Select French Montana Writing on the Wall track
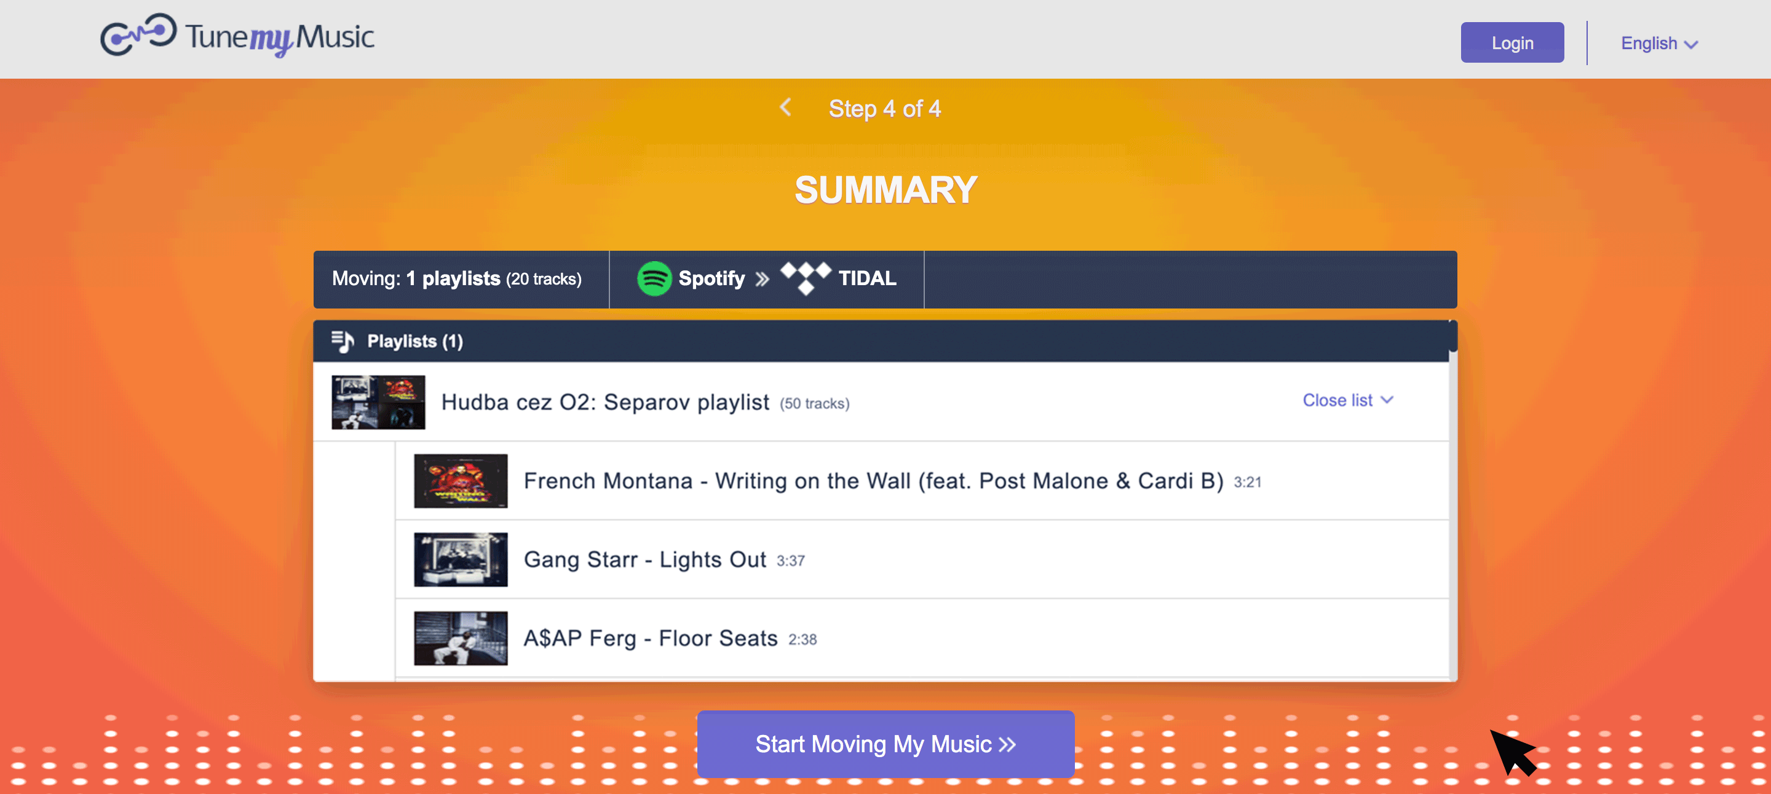1771x794 pixels. coord(873,481)
